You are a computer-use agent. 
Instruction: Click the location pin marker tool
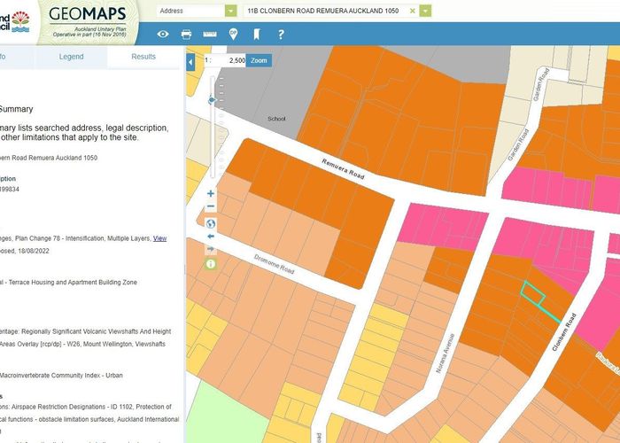[x=233, y=35]
